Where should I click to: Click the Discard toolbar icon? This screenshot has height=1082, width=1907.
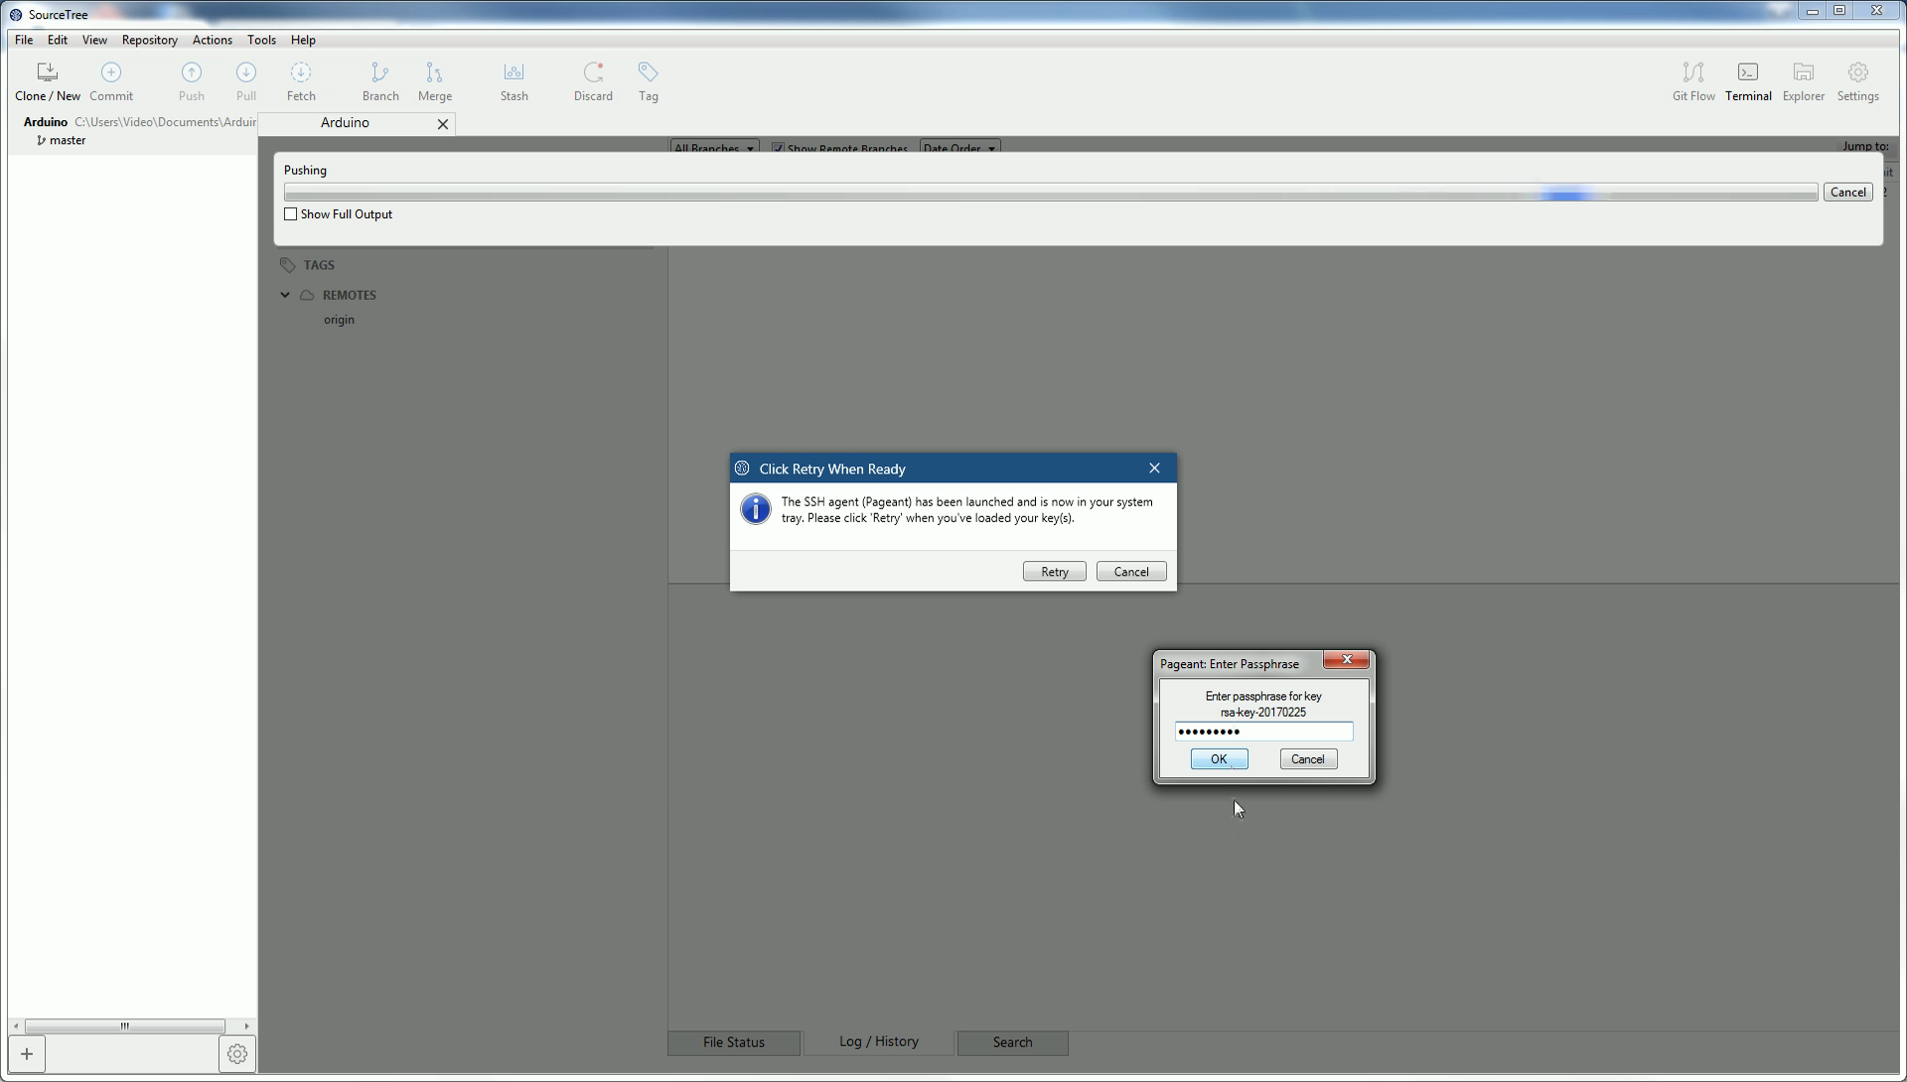593,81
